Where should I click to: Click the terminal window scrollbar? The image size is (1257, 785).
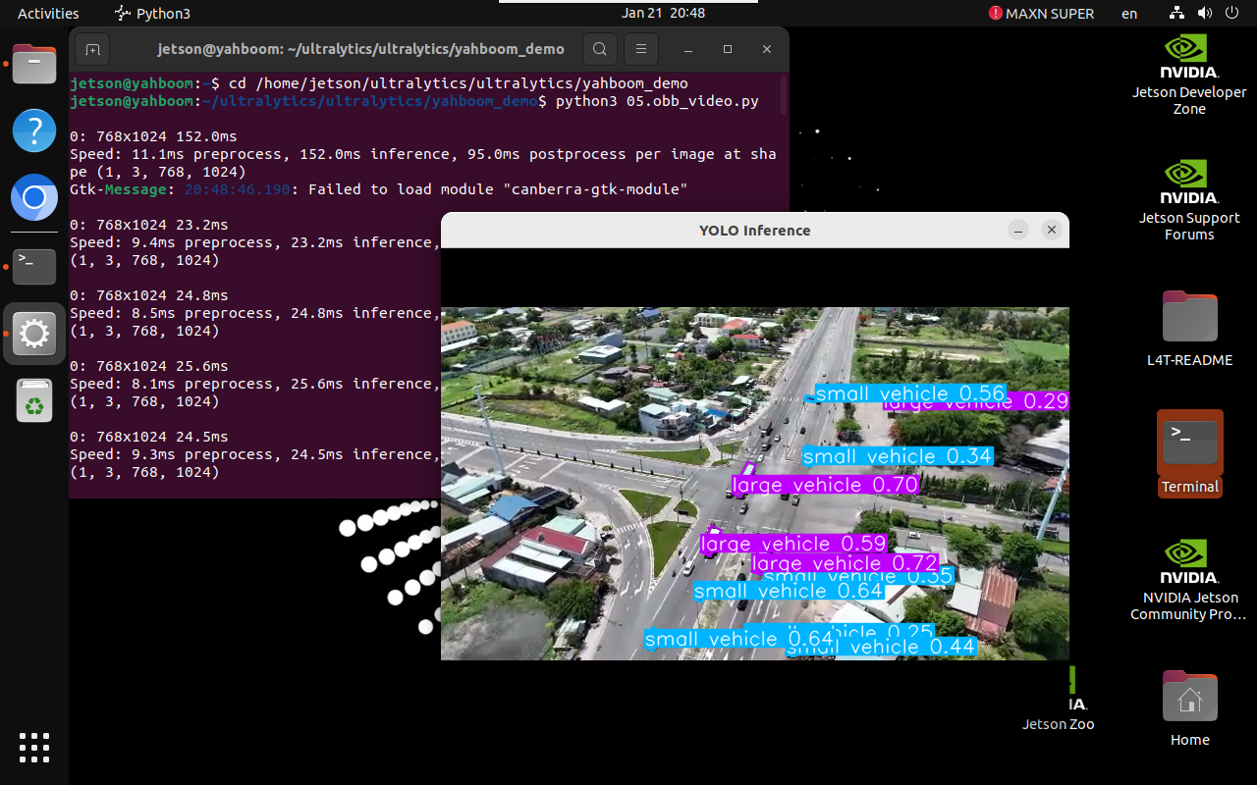click(784, 94)
